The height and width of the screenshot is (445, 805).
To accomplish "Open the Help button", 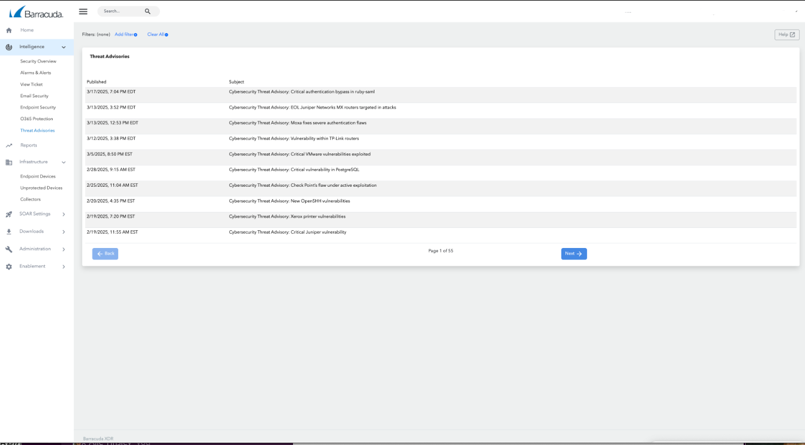I will click(787, 35).
